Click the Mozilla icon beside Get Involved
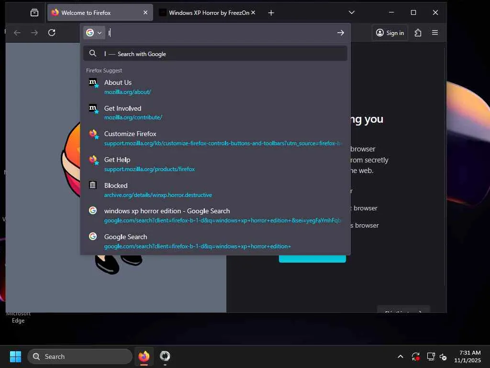490x368 pixels. tap(93, 109)
